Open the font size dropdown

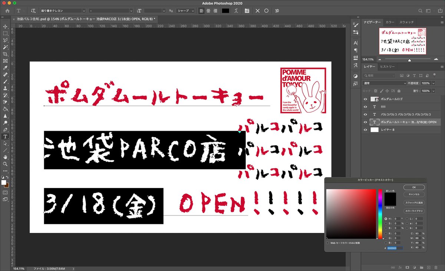pos(155,11)
